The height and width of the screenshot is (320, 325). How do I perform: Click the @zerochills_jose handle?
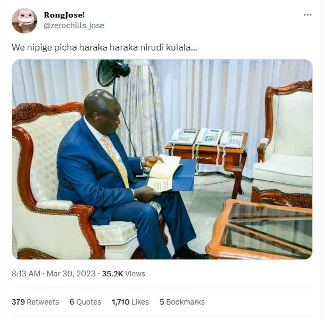pyautogui.click(x=74, y=26)
